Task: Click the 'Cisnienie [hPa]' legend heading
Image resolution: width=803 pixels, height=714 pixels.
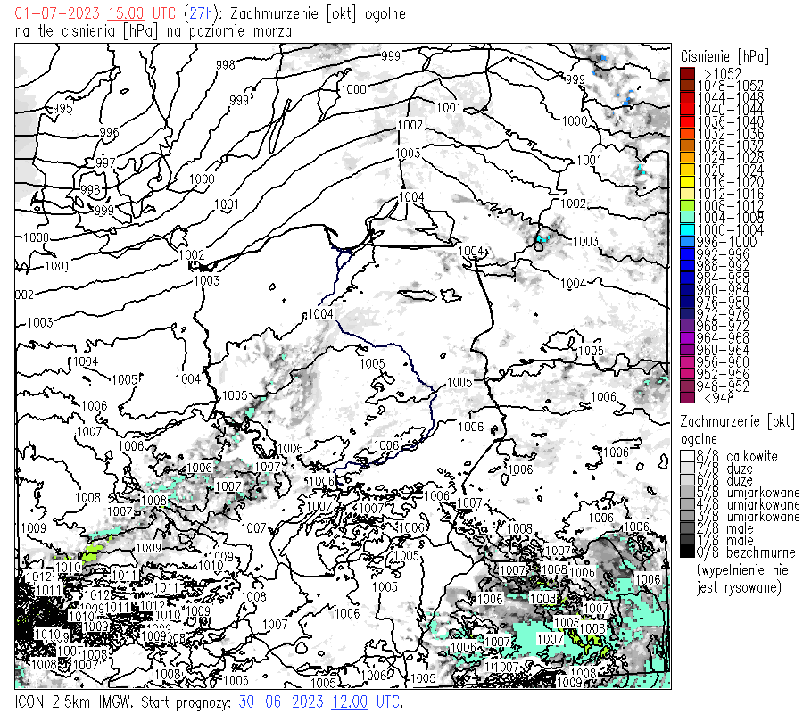Action: pos(724,56)
